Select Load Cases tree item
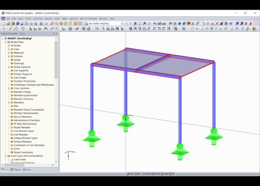 pyautogui.click(x=20, y=159)
